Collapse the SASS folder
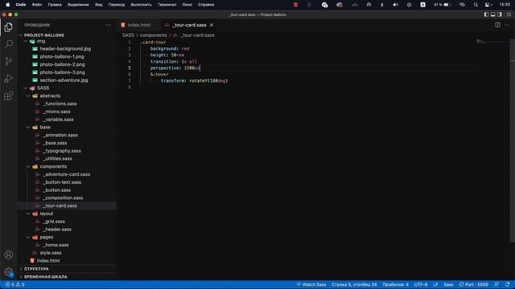The width and height of the screenshot is (515, 289). tap(43, 88)
